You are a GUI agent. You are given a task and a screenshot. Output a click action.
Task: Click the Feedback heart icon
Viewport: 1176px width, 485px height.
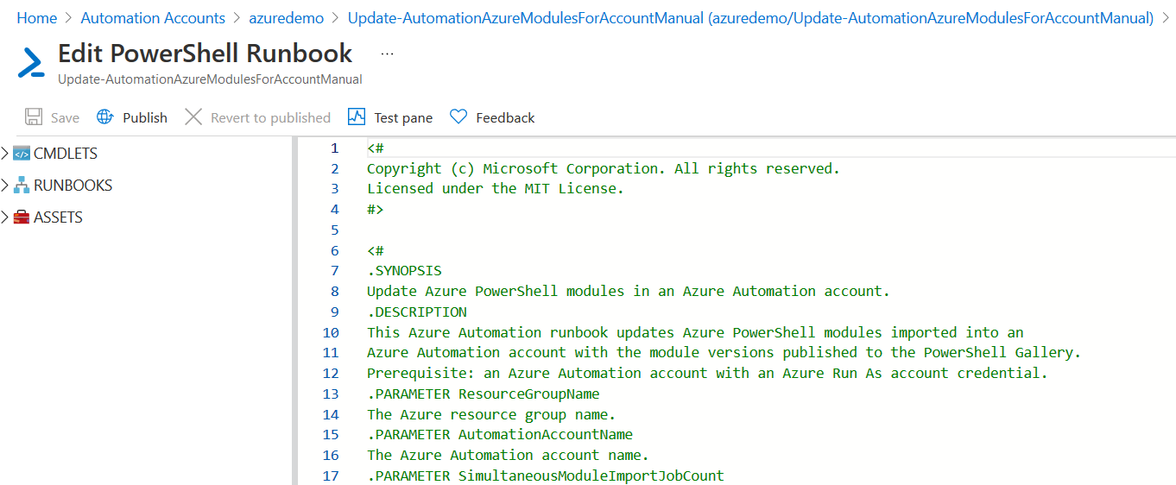[x=458, y=117]
